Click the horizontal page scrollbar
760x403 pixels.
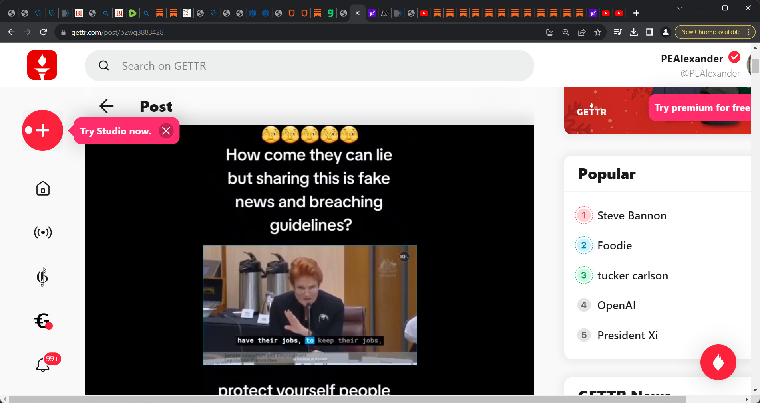347,399
